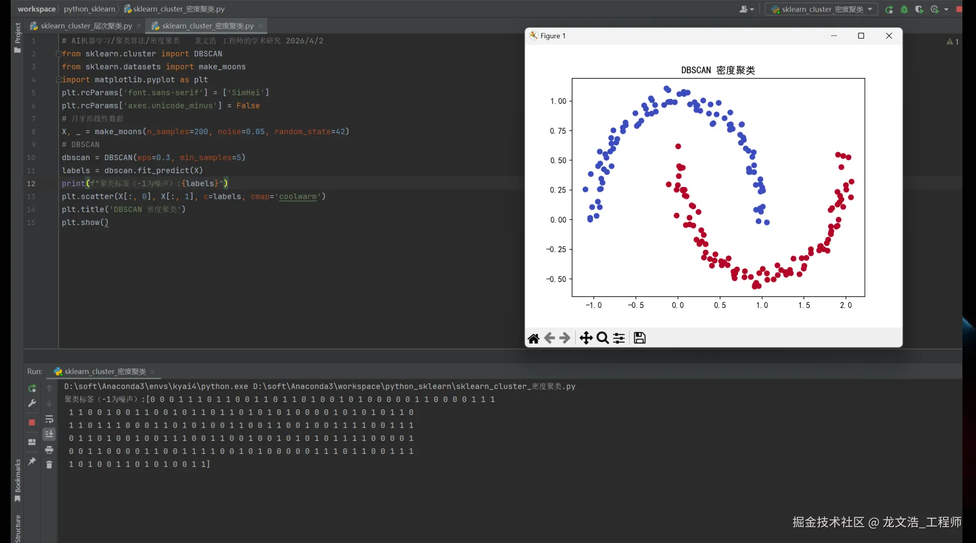
Task: Clear console output with trash icon
Action: tap(49, 465)
